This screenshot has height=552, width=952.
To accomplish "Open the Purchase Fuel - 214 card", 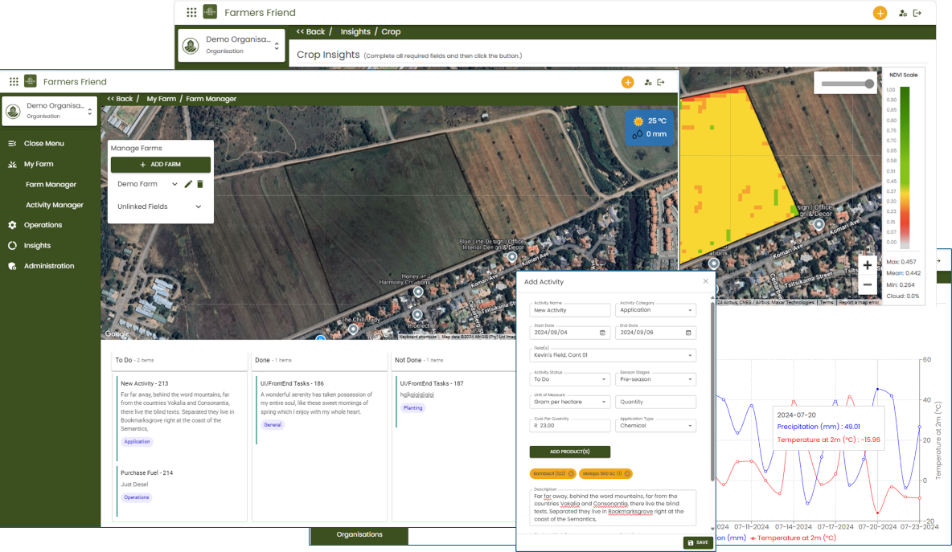I will (x=178, y=492).
